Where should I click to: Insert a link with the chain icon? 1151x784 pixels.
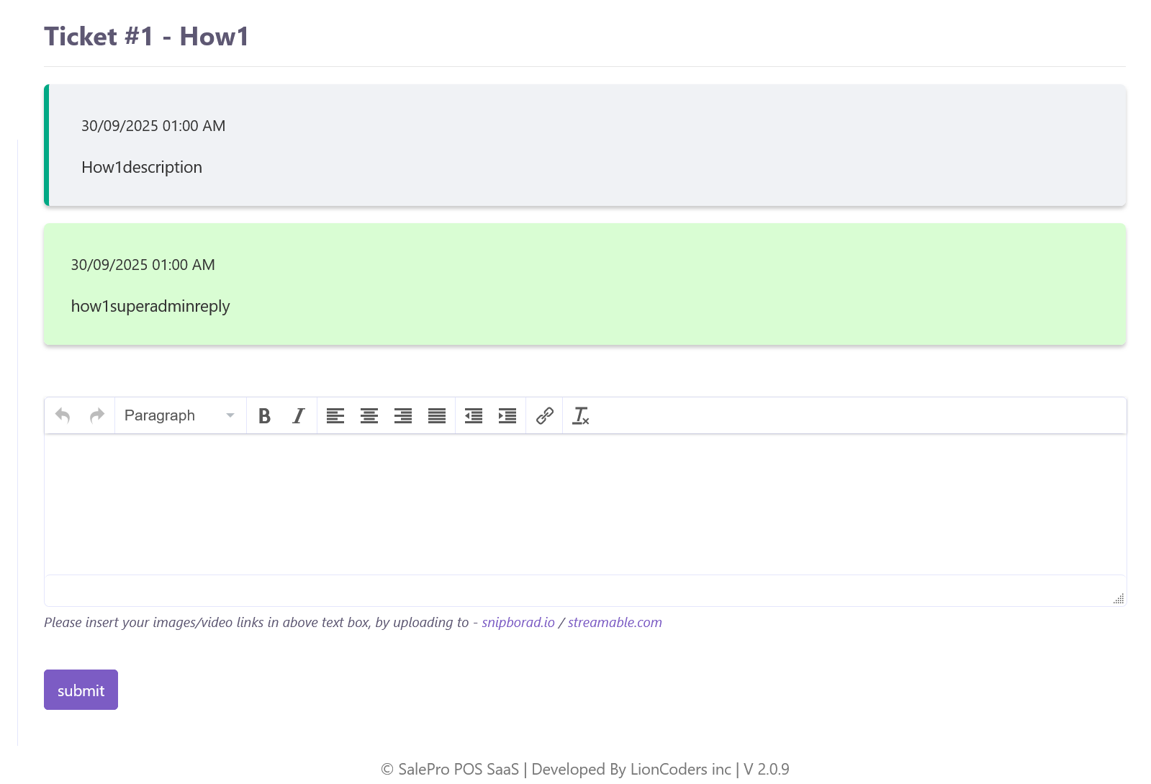click(545, 415)
